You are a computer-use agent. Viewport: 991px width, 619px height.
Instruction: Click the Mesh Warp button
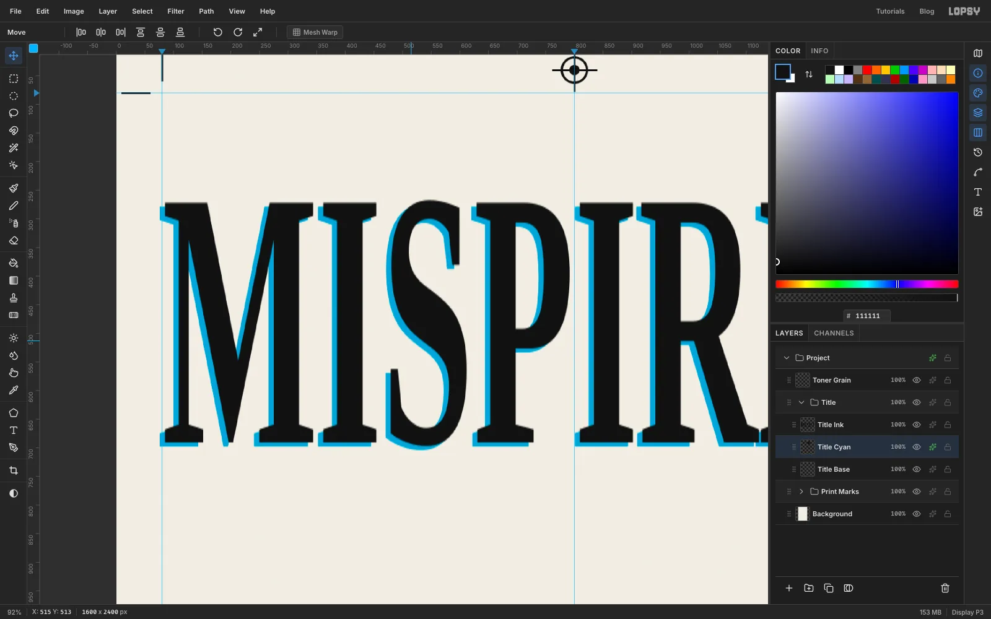pyautogui.click(x=315, y=32)
